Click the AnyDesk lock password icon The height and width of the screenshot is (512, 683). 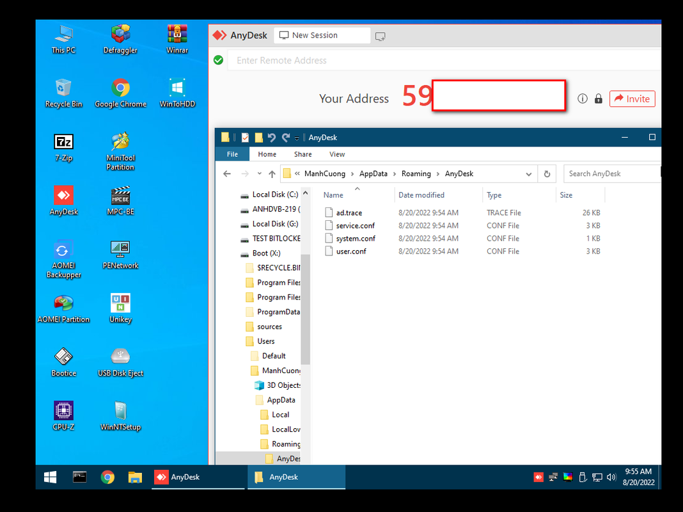[599, 99]
